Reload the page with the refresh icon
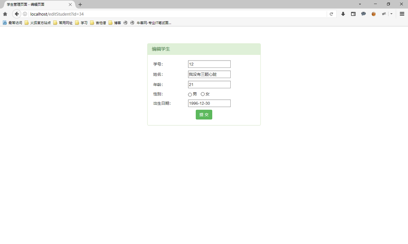This screenshot has height=244, width=408. [x=331, y=14]
